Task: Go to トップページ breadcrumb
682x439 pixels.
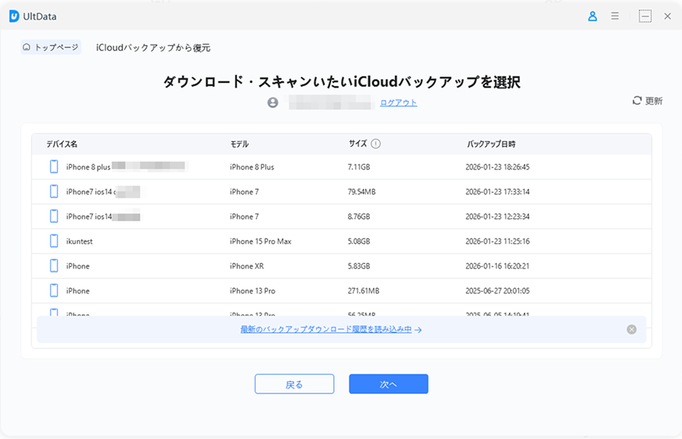Action: (x=51, y=47)
